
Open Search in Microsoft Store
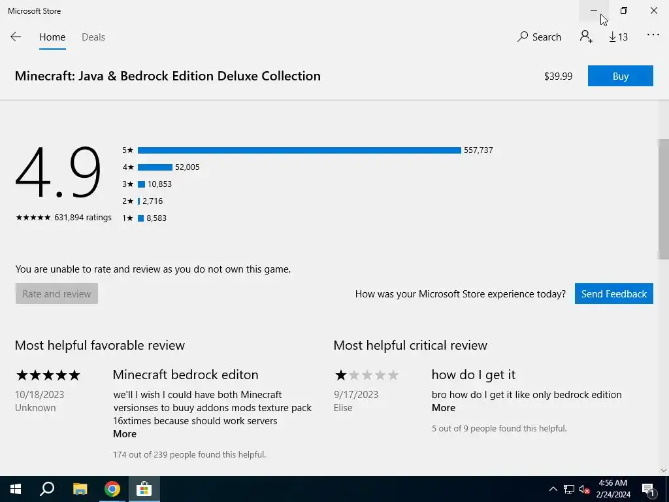tap(539, 37)
